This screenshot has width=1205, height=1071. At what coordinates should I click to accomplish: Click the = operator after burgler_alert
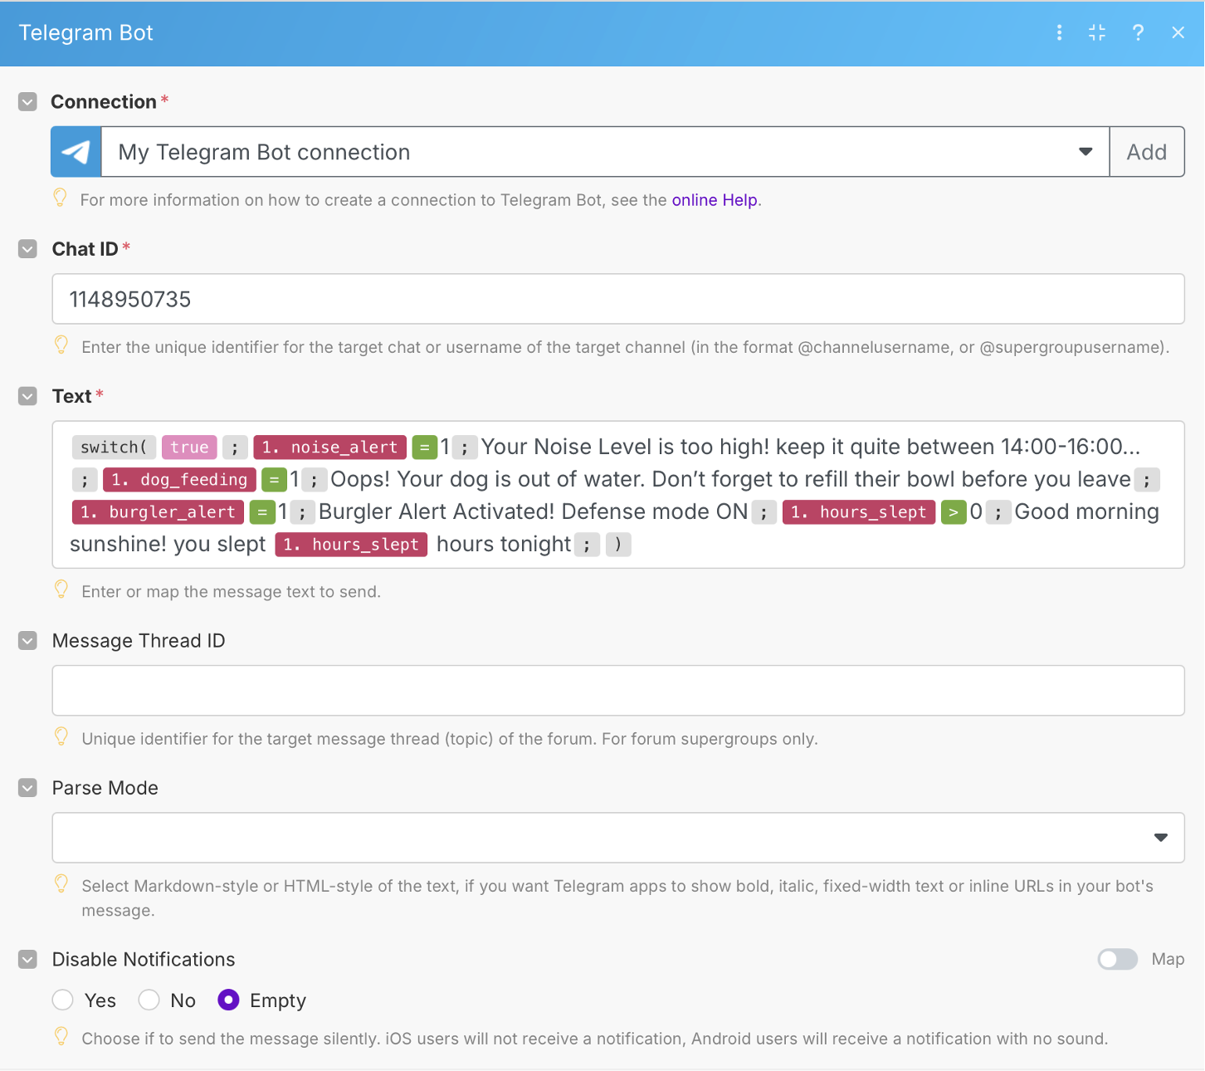click(262, 512)
